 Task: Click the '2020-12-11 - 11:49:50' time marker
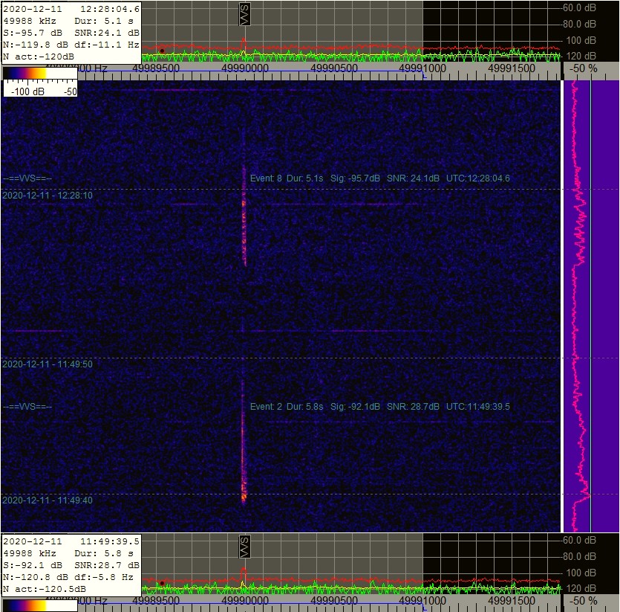point(48,364)
